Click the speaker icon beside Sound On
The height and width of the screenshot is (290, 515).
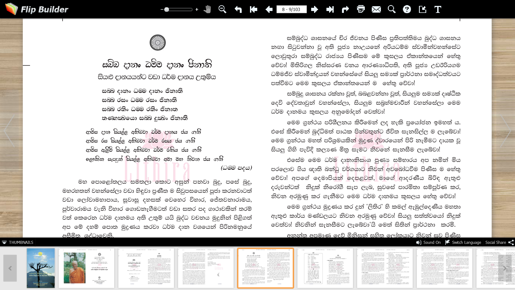pyautogui.click(x=419, y=242)
